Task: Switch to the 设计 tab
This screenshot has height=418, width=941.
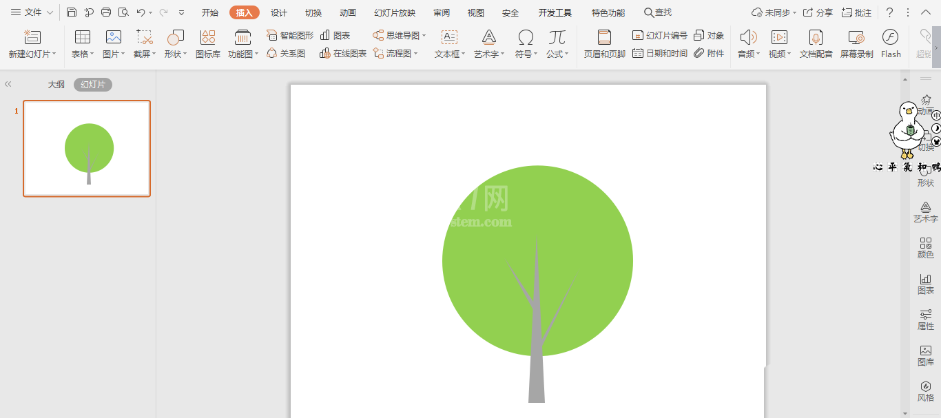Action: click(x=279, y=12)
